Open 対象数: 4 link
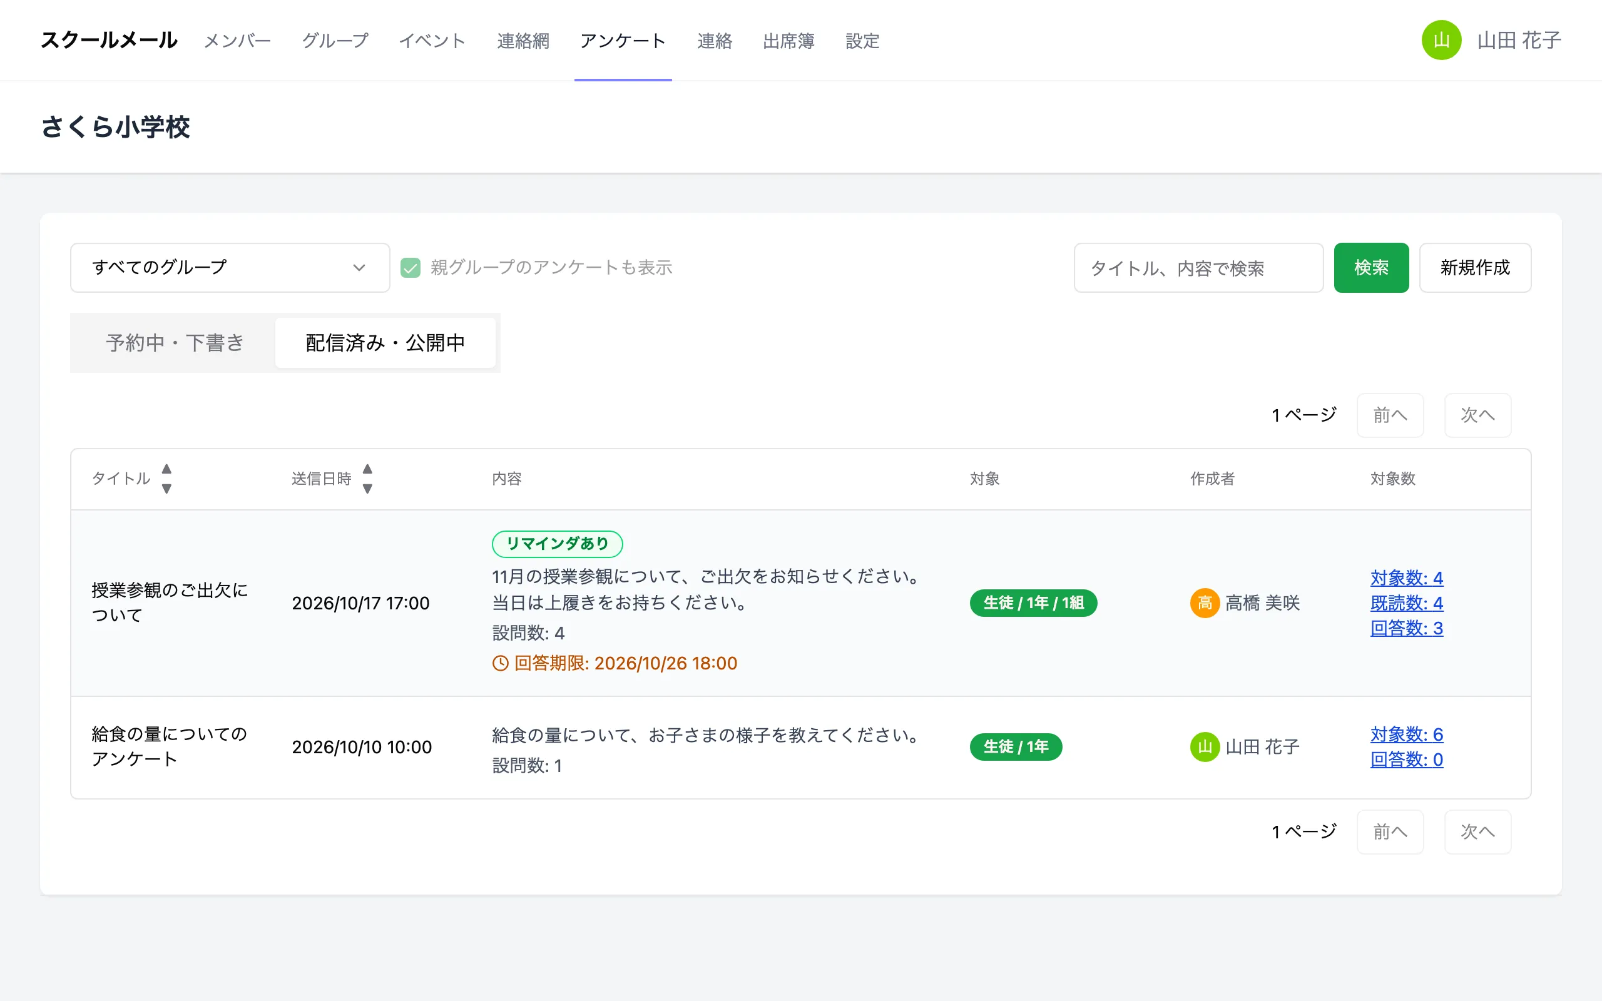1602x1001 pixels. pos(1407,578)
